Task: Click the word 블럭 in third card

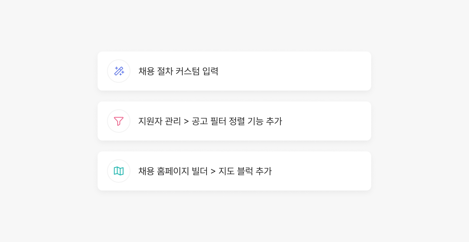Action: (x=245, y=171)
